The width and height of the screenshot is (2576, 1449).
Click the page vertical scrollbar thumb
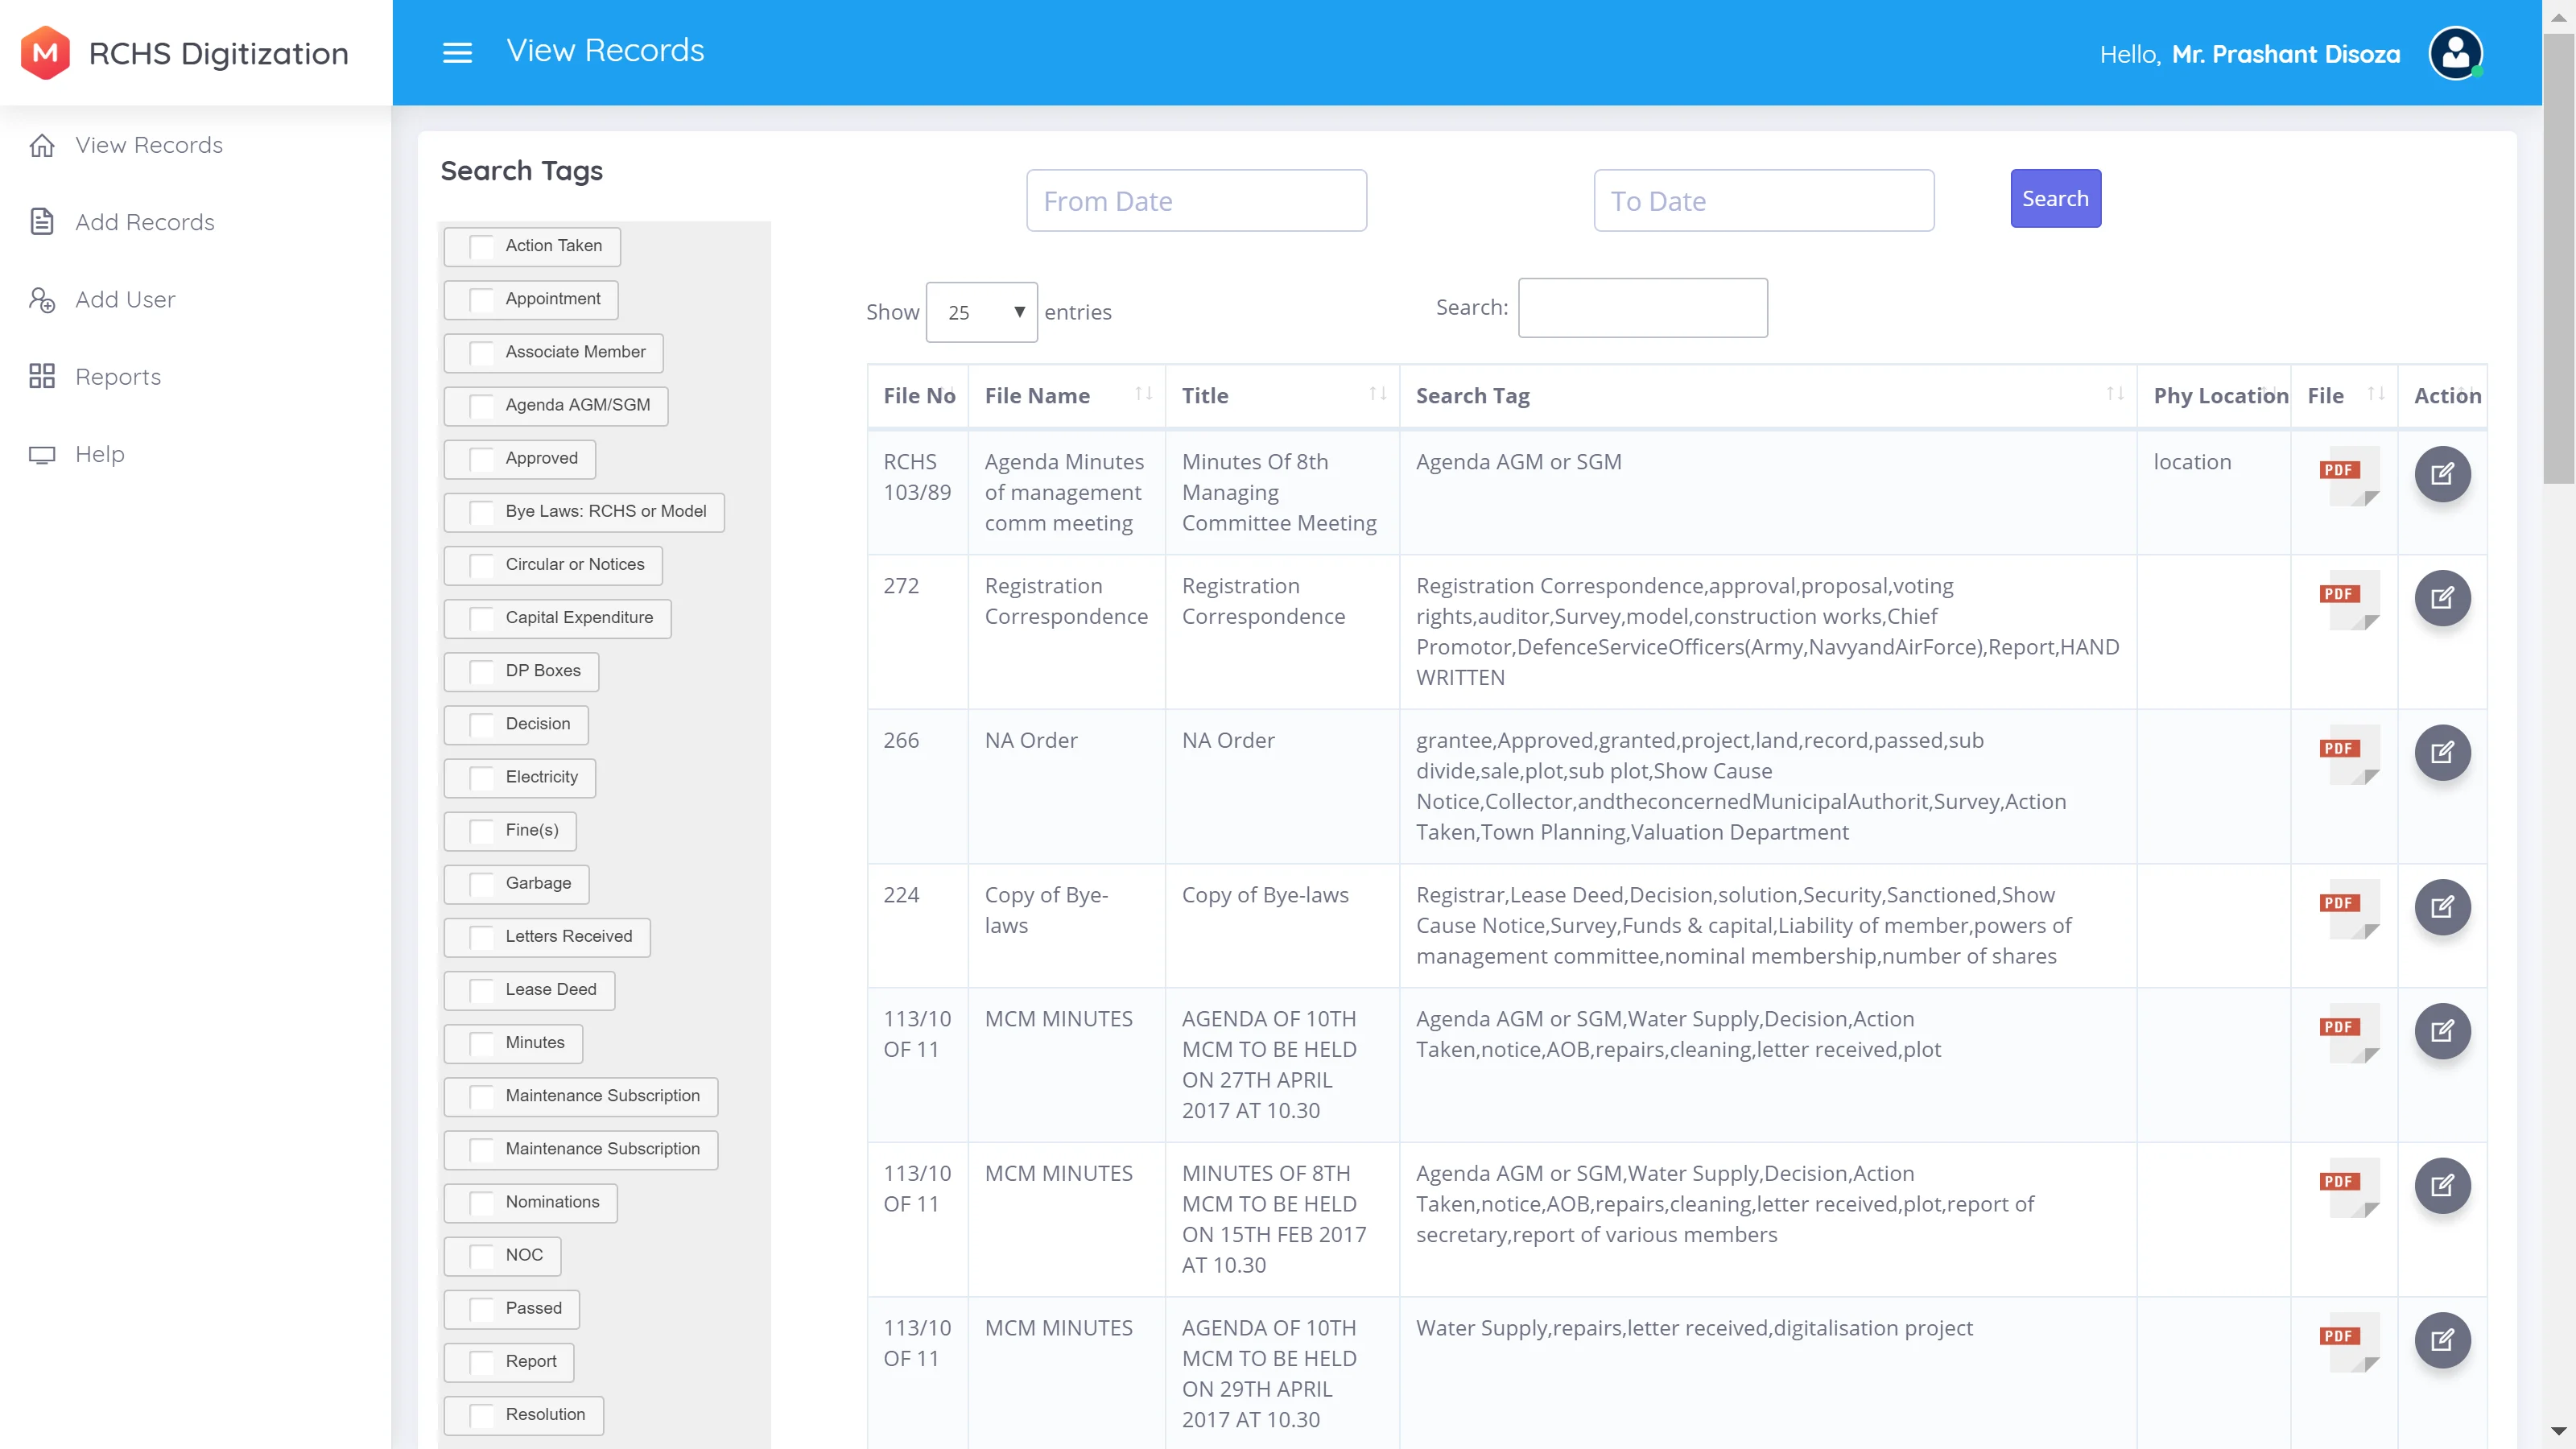[x=2559, y=258]
